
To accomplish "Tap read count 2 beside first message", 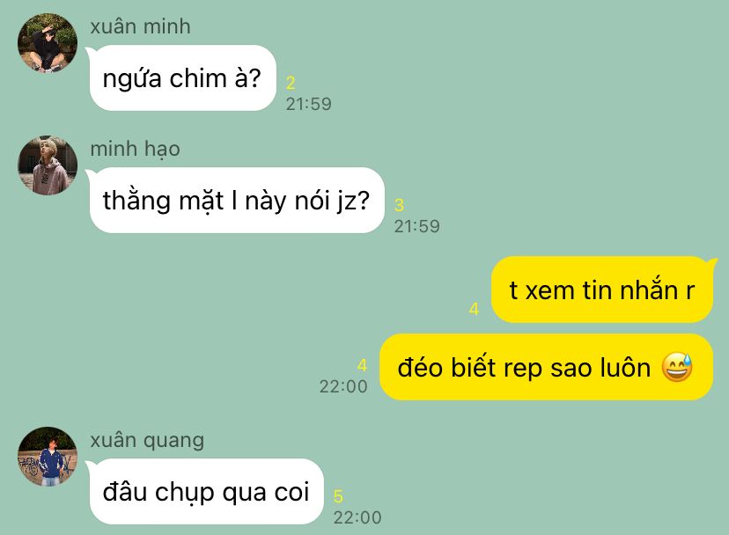I will tap(291, 84).
